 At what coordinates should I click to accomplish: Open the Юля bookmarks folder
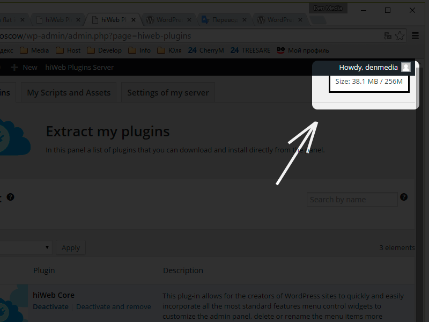[x=169, y=50]
